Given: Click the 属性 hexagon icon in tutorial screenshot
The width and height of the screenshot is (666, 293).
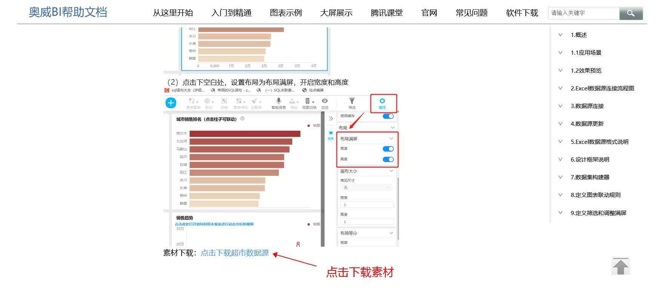Looking at the screenshot, I should (382, 101).
